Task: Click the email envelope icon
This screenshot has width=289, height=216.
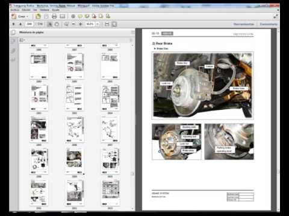Action: pos(63,16)
